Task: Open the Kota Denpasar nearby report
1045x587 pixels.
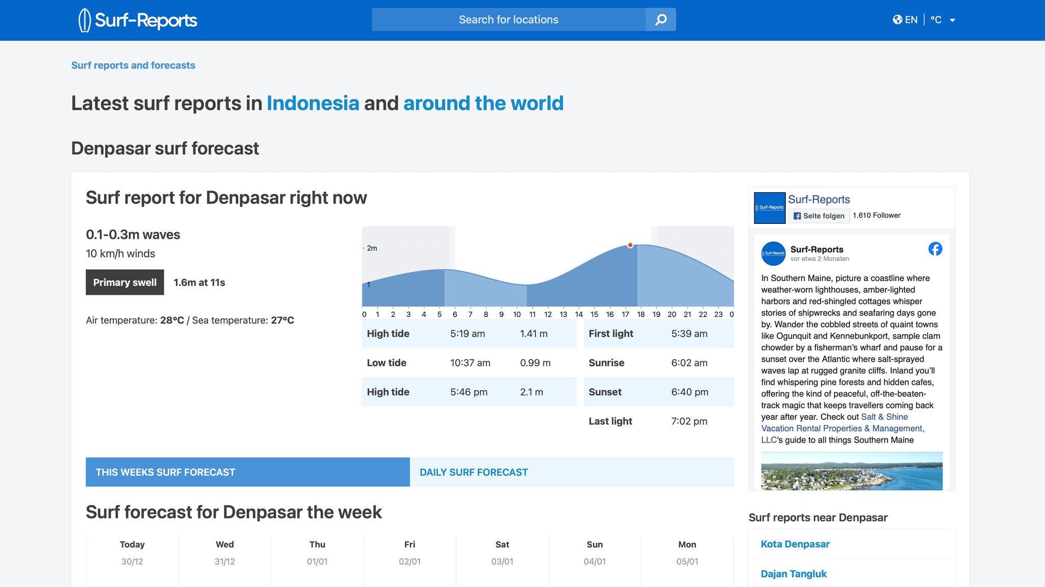Action: pyautogui.click(x=795, y=544)
